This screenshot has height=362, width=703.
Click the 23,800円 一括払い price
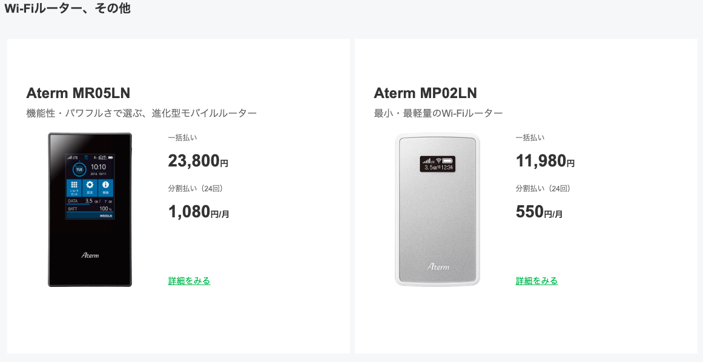197,161
